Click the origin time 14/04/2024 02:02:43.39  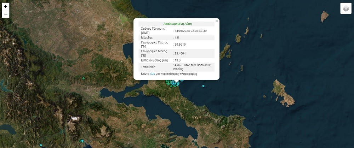coord(191,31)
